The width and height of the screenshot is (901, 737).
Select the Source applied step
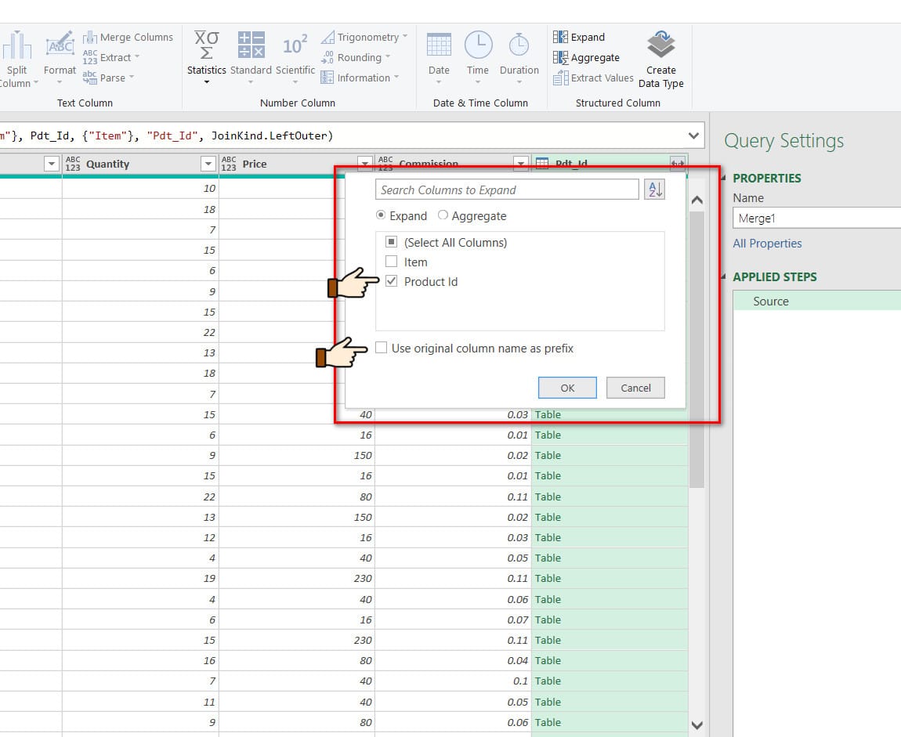771,302
